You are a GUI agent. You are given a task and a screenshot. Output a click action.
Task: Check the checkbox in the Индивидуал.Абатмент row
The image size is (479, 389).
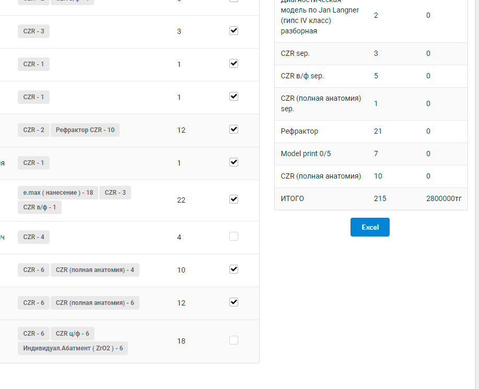point(233,340)
